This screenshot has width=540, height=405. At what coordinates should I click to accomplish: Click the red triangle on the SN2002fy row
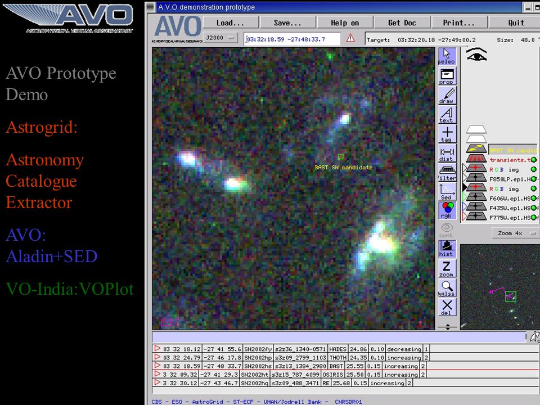click(x=157, y=348)
